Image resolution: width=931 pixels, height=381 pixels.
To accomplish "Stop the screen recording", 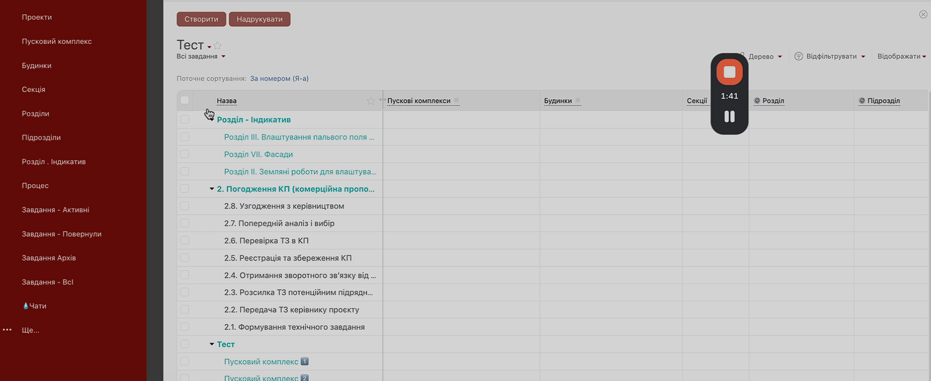I will [729, 72].
